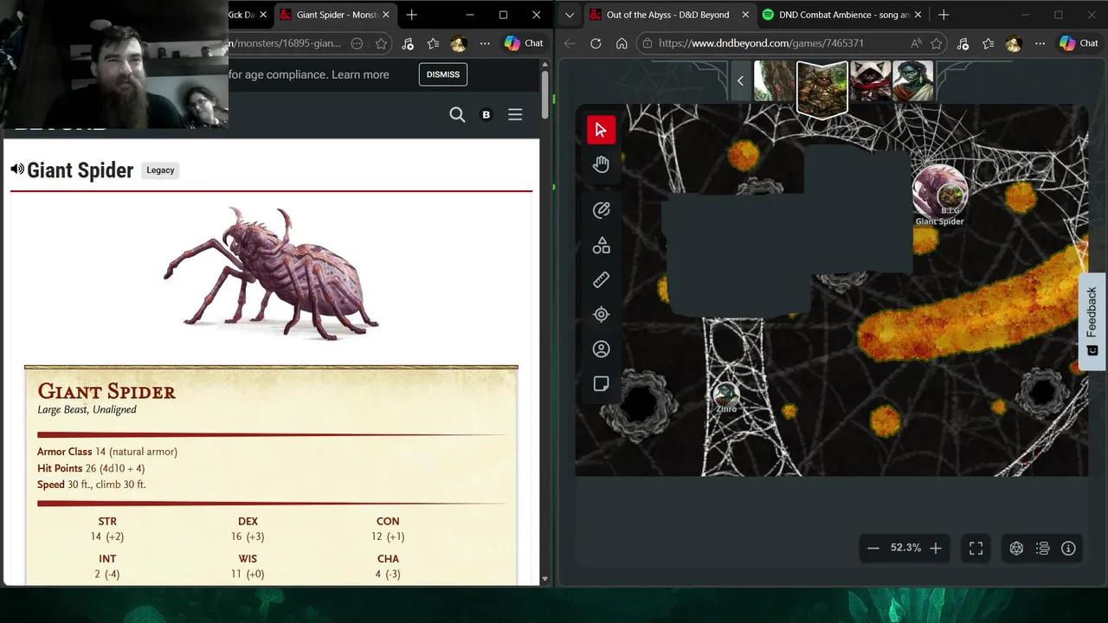Select the hooded cat character portrait
The width and height of the screenshot is (1108, 623).
pos(870,81)
